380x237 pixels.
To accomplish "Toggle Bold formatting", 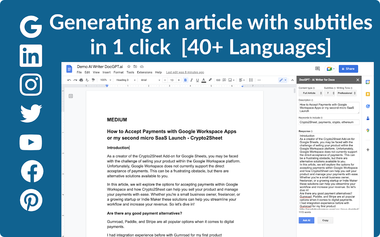I will tap(186, 80).
